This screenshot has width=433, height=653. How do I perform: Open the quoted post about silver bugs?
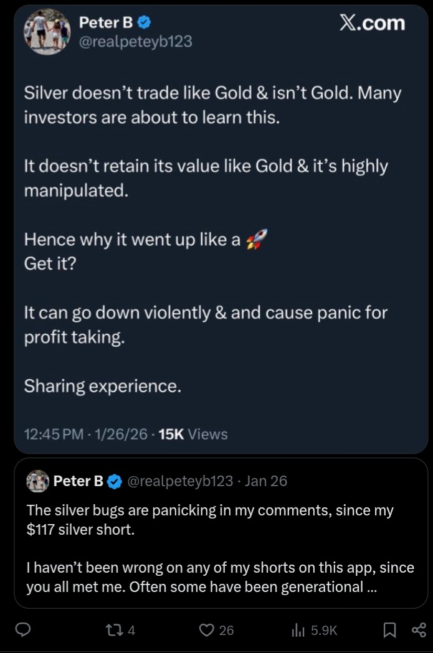click(x=212, y=548)
